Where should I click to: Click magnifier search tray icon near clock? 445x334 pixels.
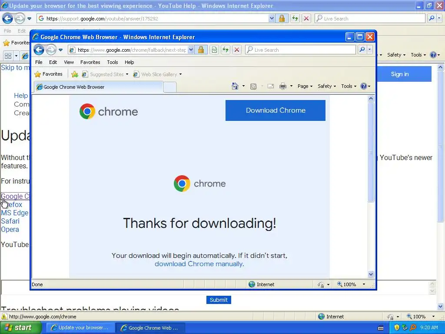pyautogui.click(x=413, y=328)
